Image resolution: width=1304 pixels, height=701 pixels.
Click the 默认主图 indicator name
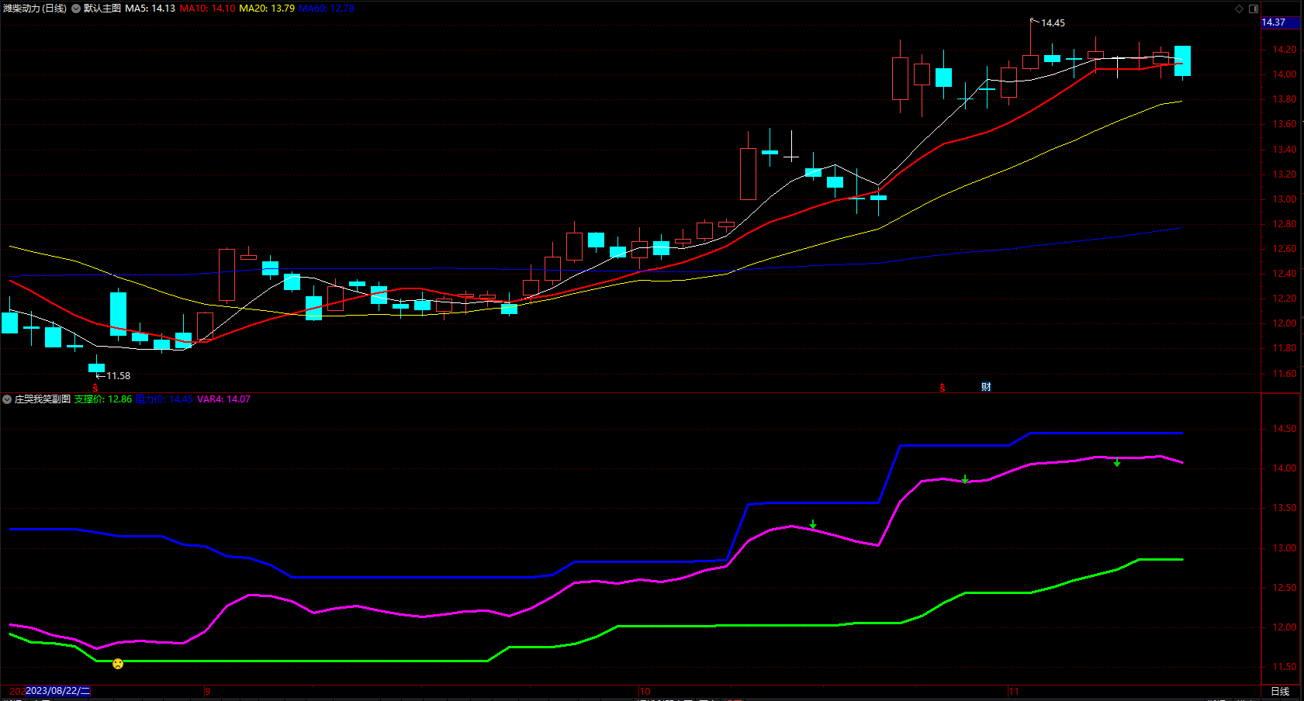click(x=102, y=9)
